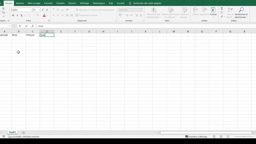Decrease the font size with the small A icon
Image resolution: width=256 pixels, height=144 pixels.
click(x=47, y=10)
